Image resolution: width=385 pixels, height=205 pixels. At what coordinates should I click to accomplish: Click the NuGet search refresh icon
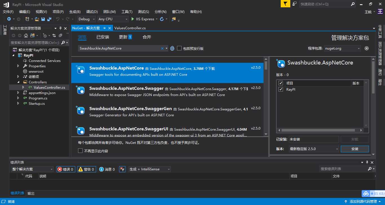pos(172,48)
